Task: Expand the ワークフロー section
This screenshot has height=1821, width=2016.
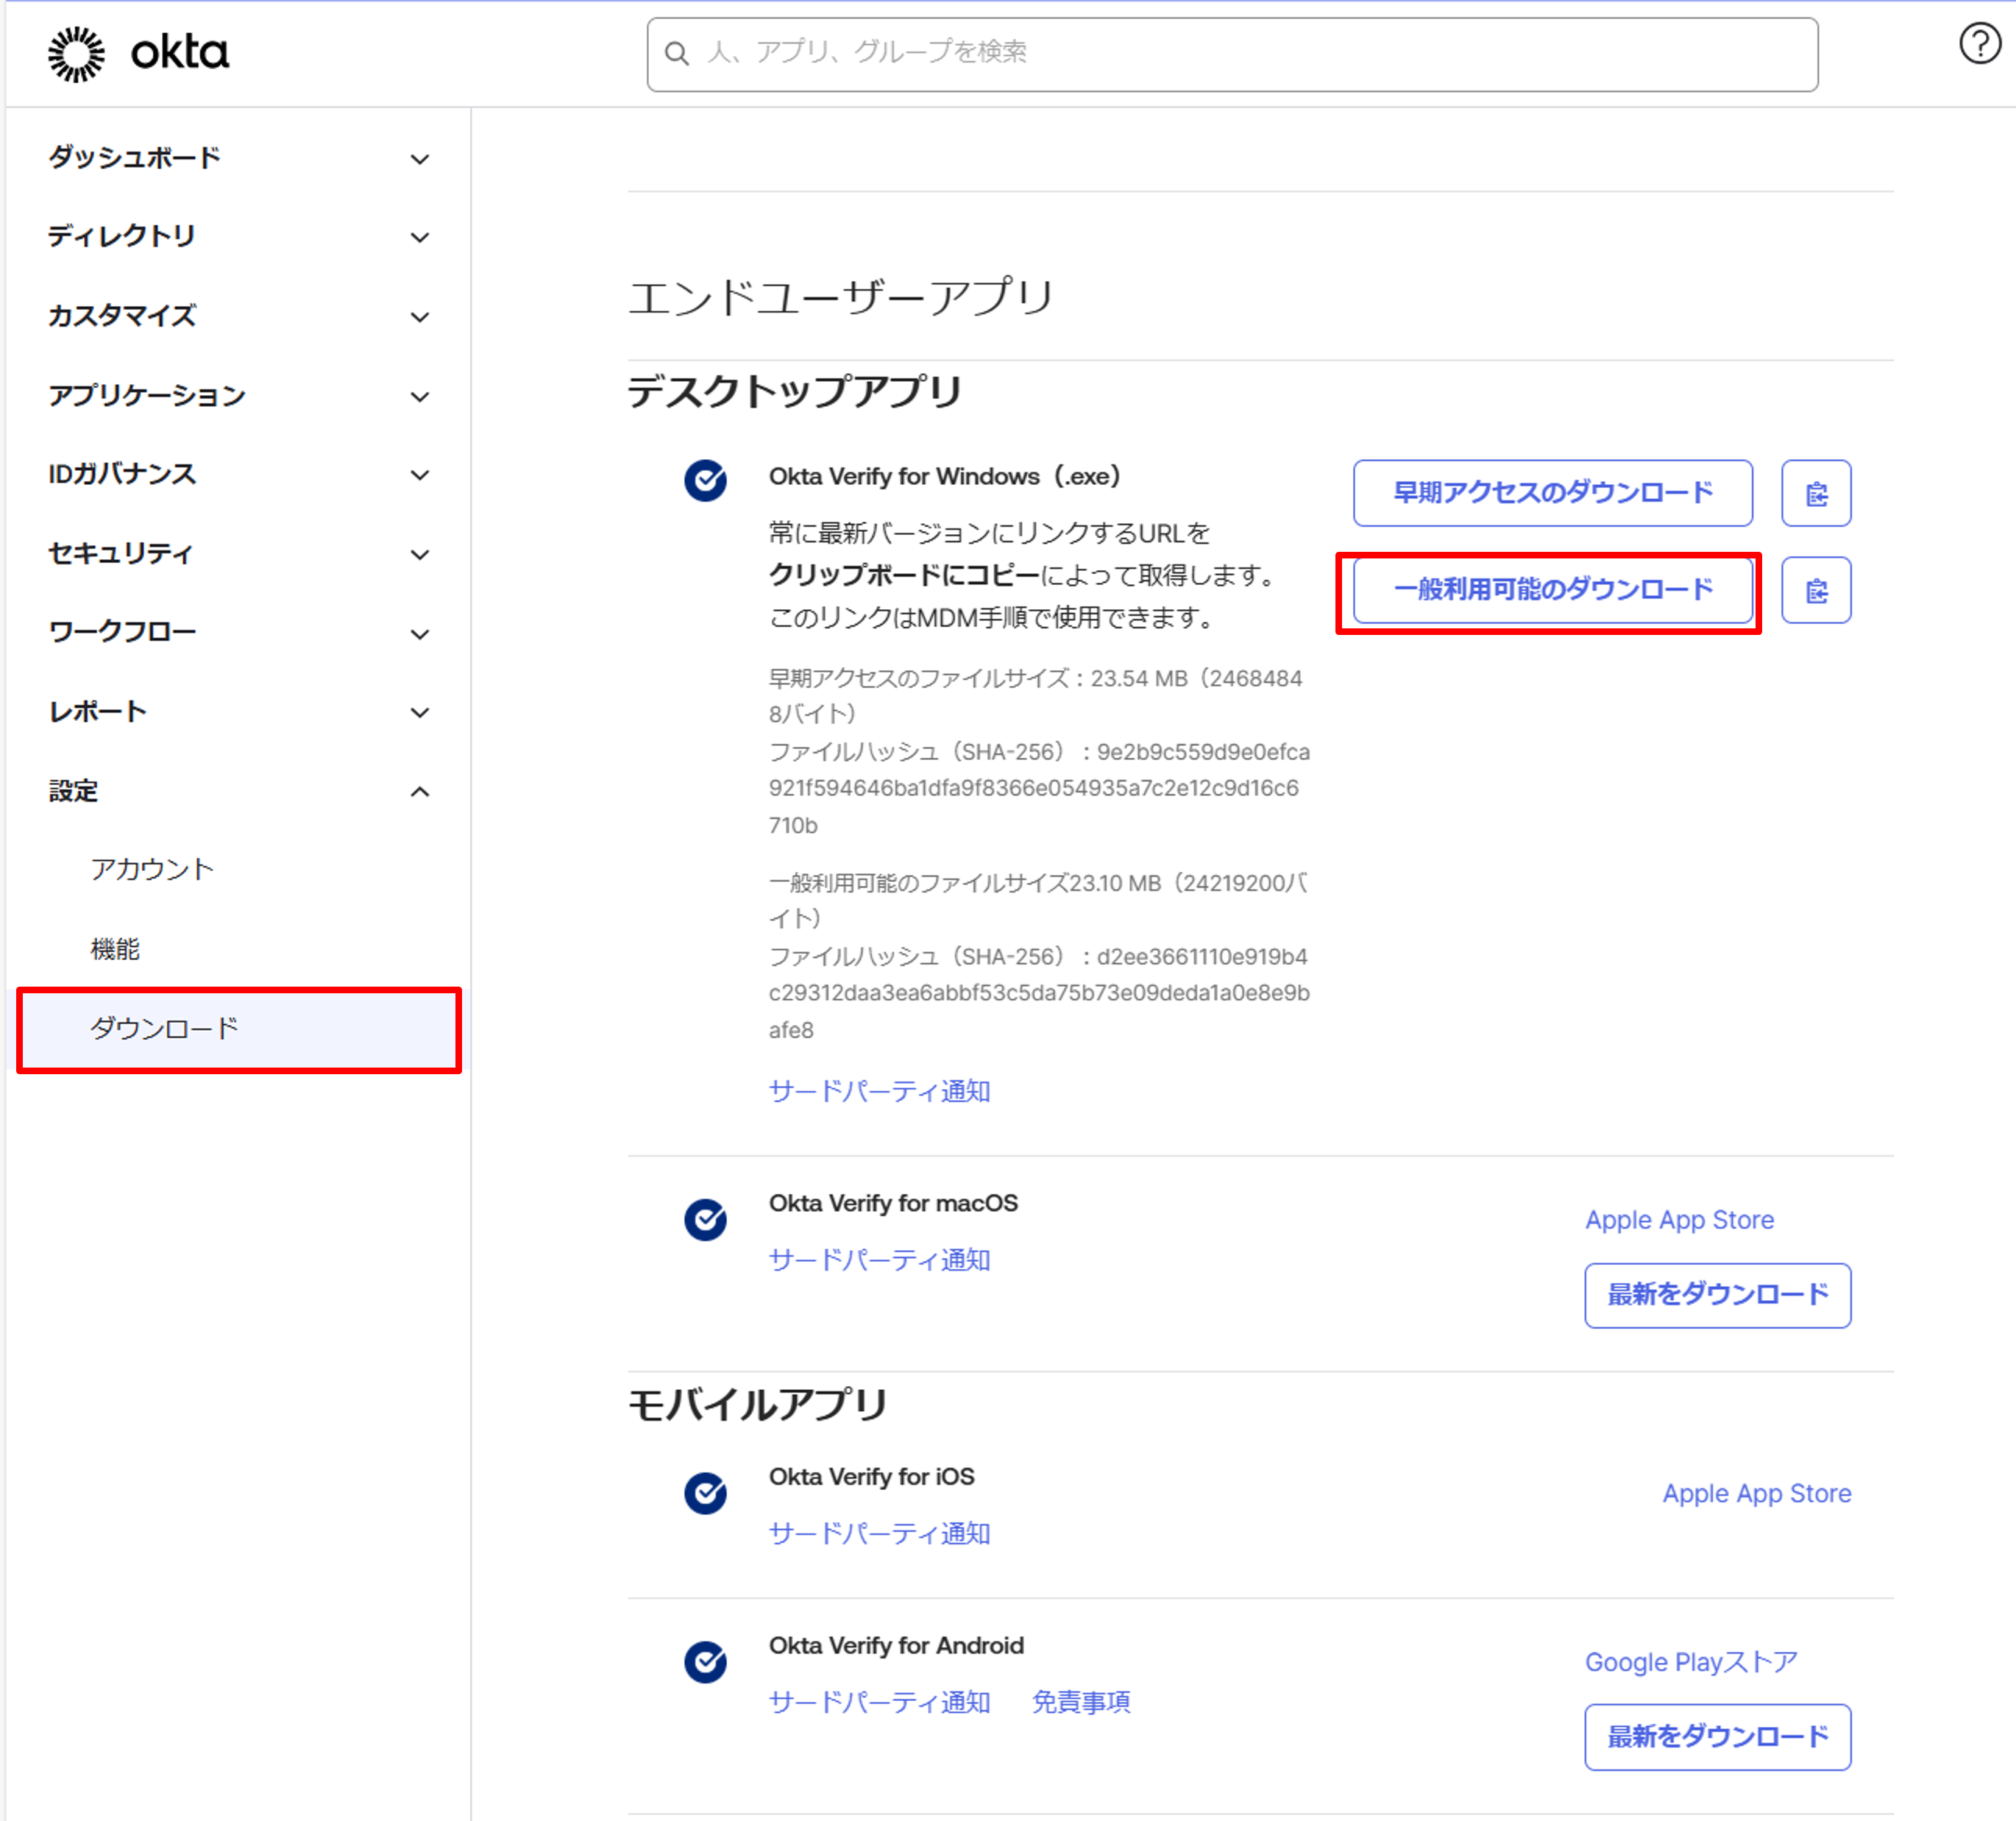Action: [238, 633]
